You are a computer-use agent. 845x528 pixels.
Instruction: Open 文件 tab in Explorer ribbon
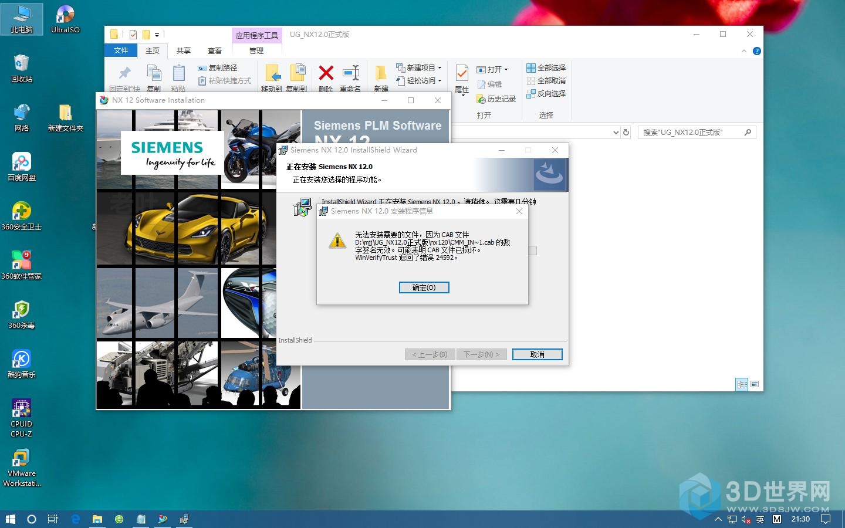click(121, 50)
